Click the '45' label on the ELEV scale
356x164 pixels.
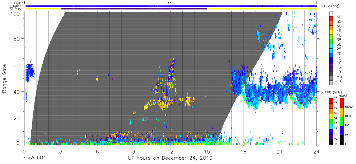[x=339, y=31]
